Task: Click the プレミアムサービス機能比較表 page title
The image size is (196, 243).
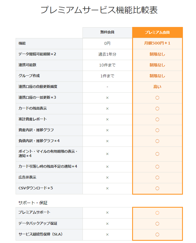Action: tap(99, 10)
